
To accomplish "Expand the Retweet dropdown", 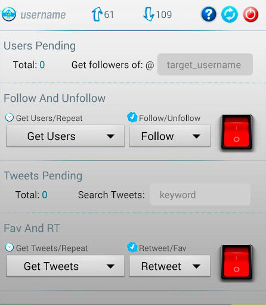I will pyautogui.click(x=169, y=266).
